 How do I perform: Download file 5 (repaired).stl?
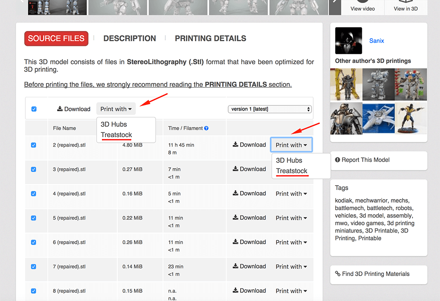249,218
